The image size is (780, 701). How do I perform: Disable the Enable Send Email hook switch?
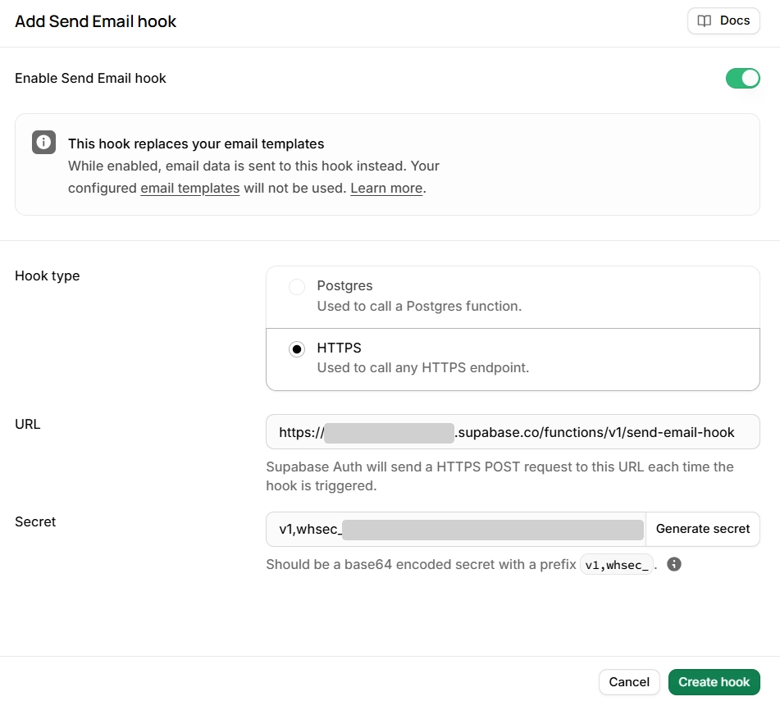(x=743, y=78)
